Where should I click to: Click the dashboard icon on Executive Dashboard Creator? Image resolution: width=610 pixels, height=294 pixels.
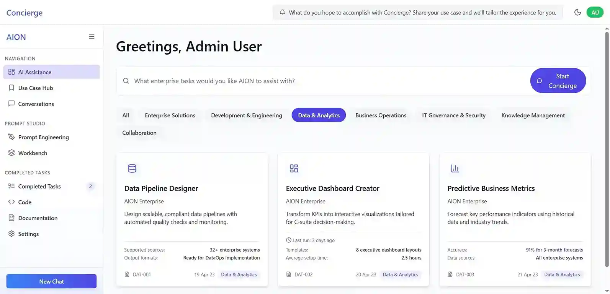[294, 168]
